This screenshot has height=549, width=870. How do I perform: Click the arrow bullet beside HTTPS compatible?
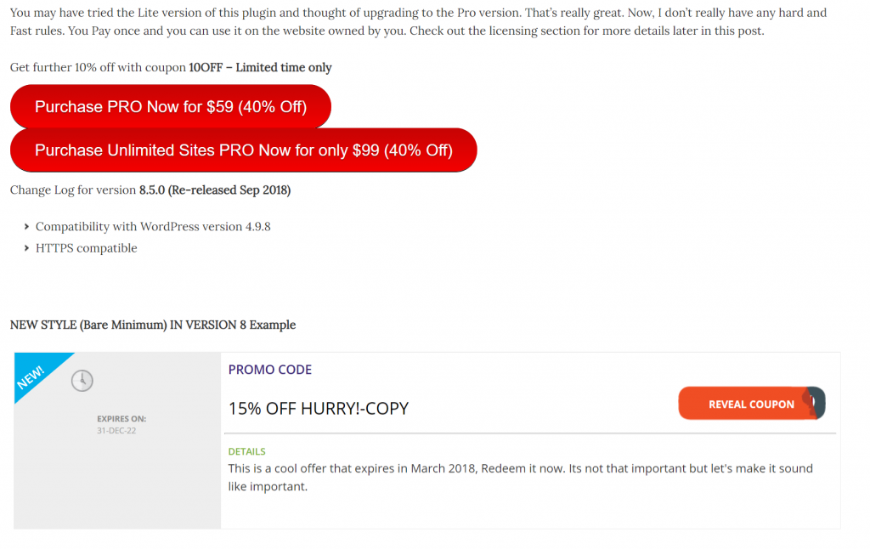pyautogui.click(x=26, y=248)
